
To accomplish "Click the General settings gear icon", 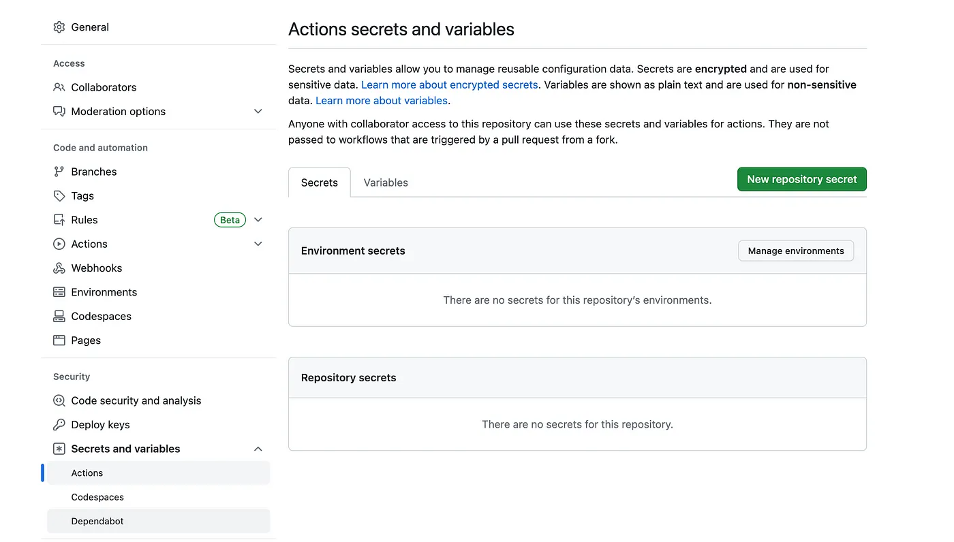I will pos(60,27).
